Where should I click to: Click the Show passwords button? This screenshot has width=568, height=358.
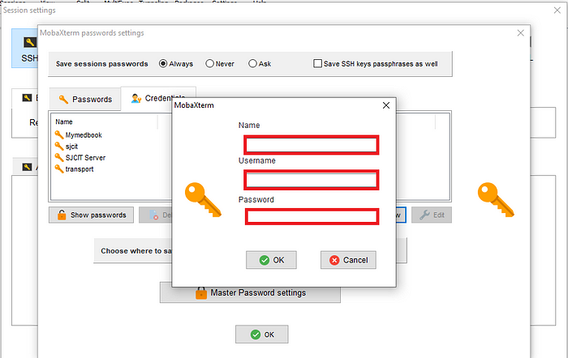(x=91, y=215)
